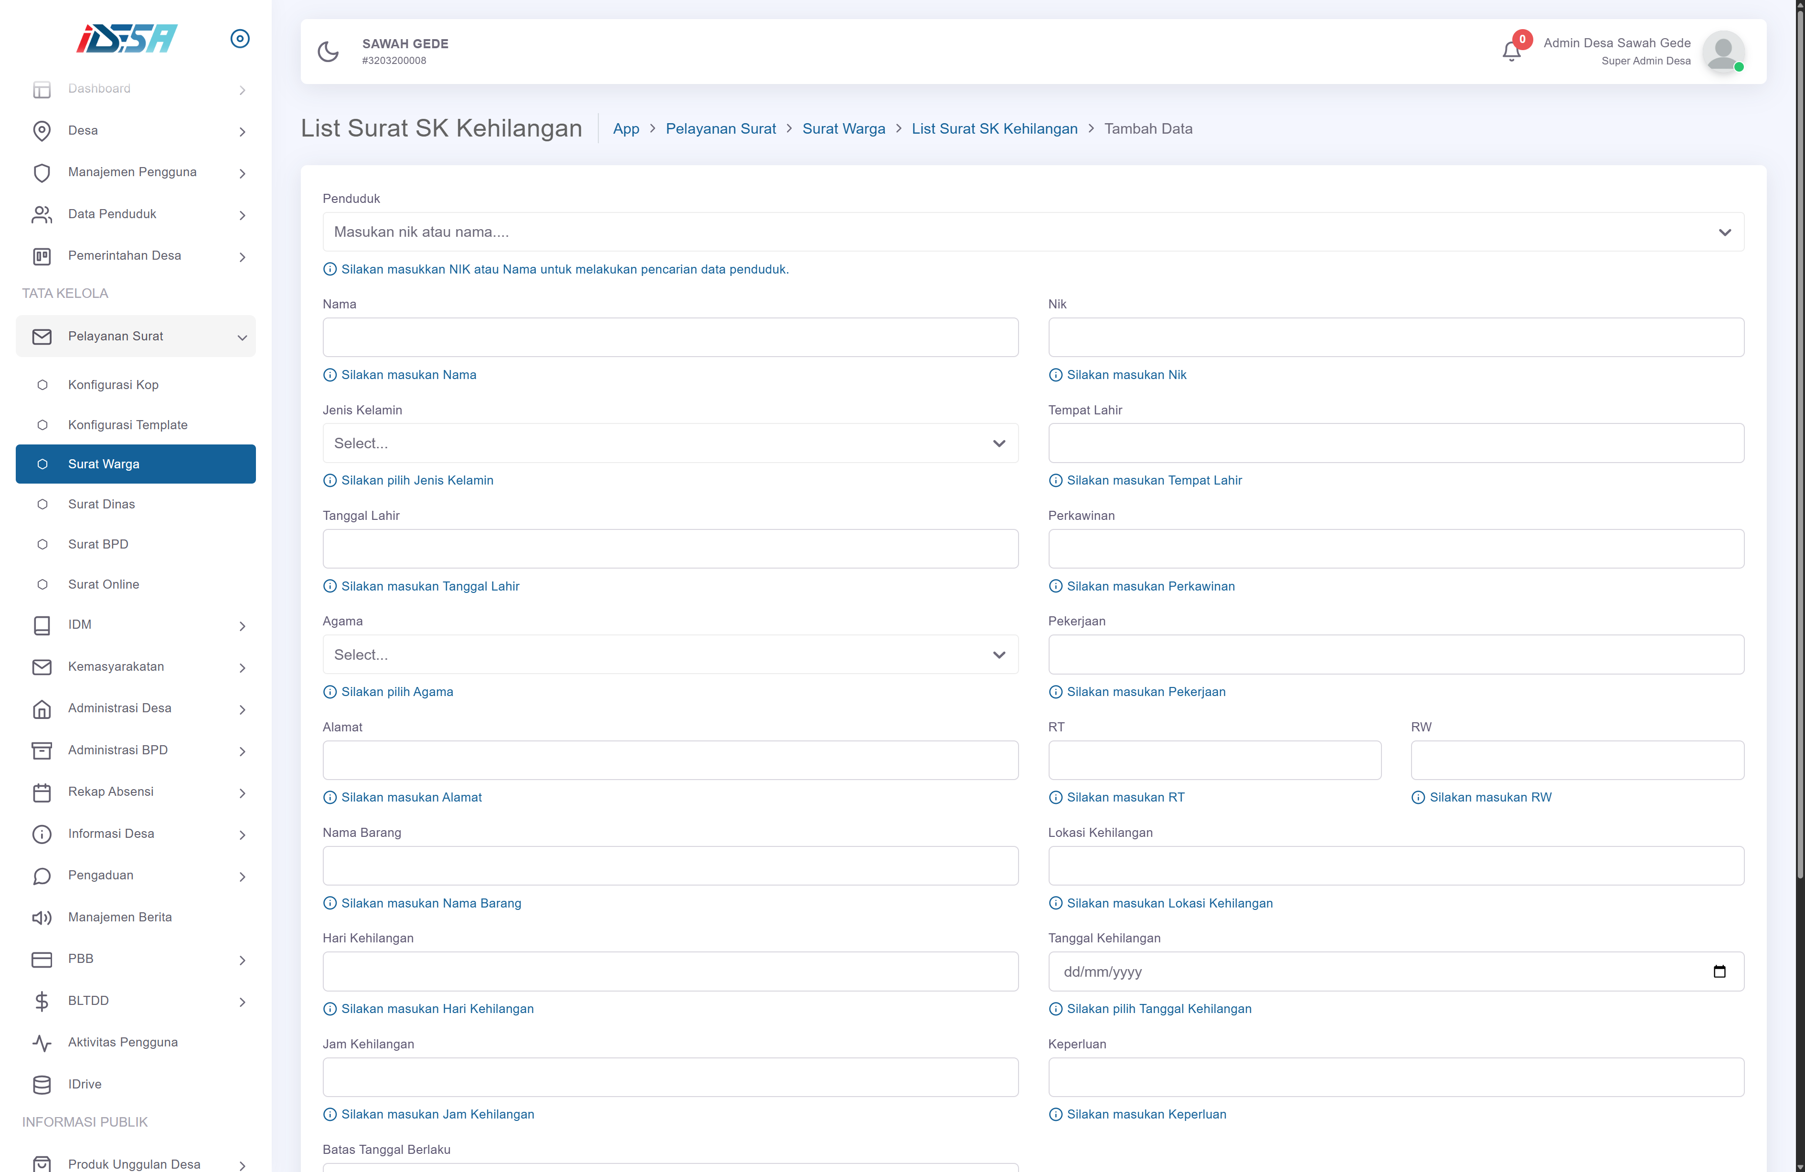
Task: Focus the Nama Barang input field
Action: [x=669, y=866]
